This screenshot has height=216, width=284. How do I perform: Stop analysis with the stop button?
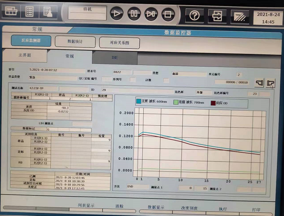[x=168, y=14]
